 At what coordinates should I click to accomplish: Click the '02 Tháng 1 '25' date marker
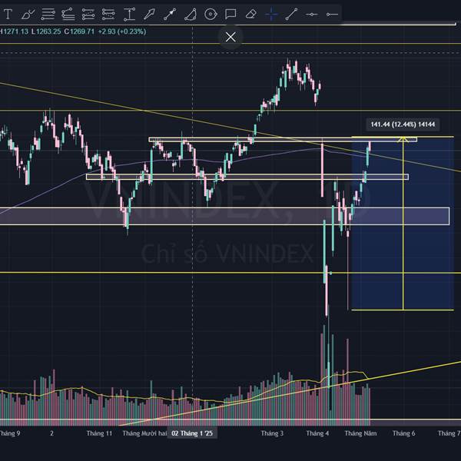tap(192, 433)
